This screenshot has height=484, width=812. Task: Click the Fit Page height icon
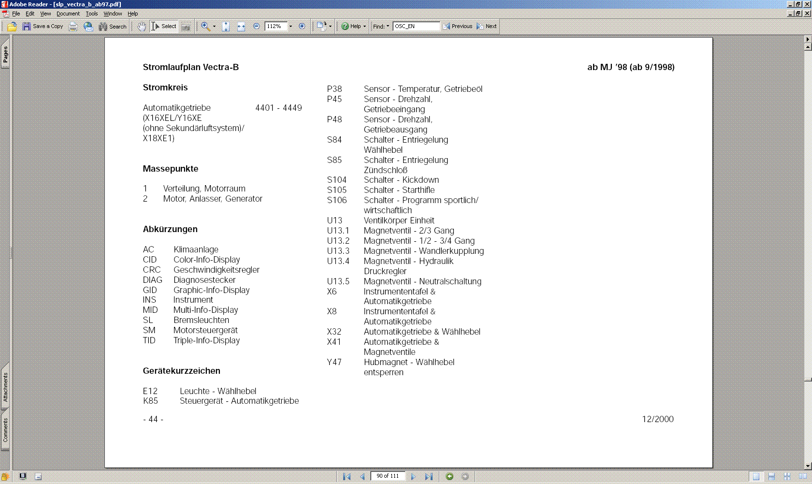coord(226,27)
